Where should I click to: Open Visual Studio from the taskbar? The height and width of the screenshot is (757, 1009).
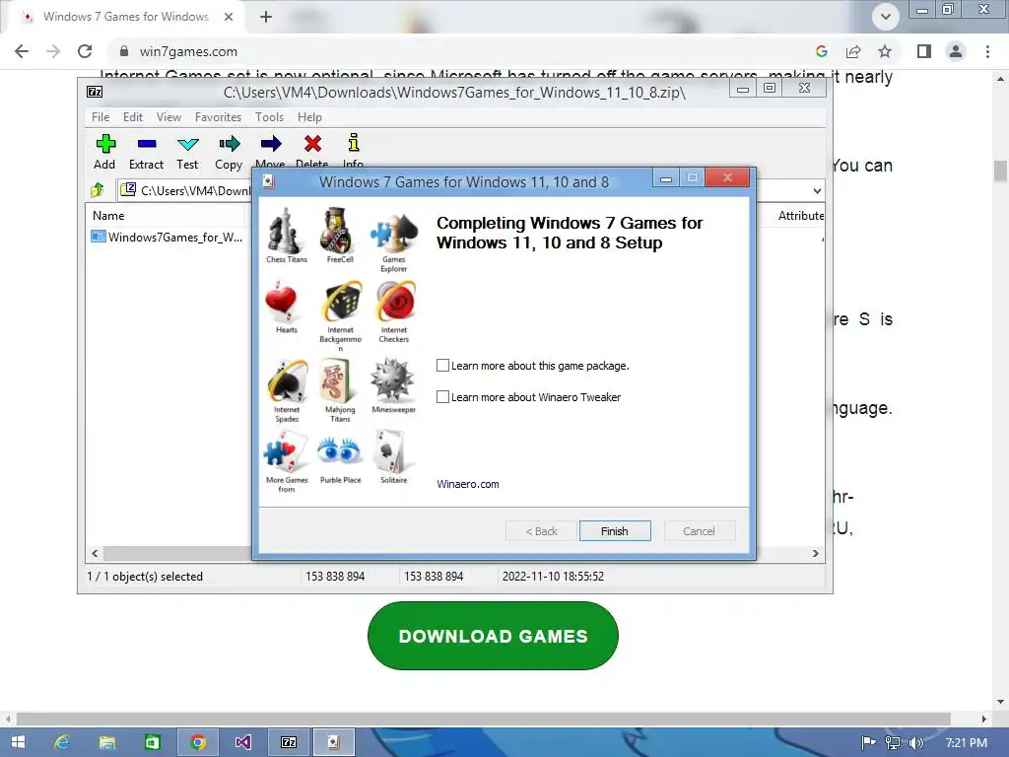[x=242, y=742]
